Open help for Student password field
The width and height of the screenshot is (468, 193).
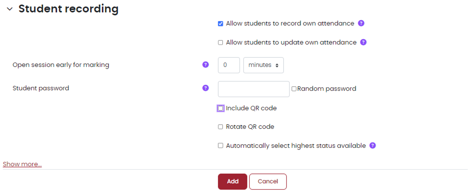[x=205, y=88]
